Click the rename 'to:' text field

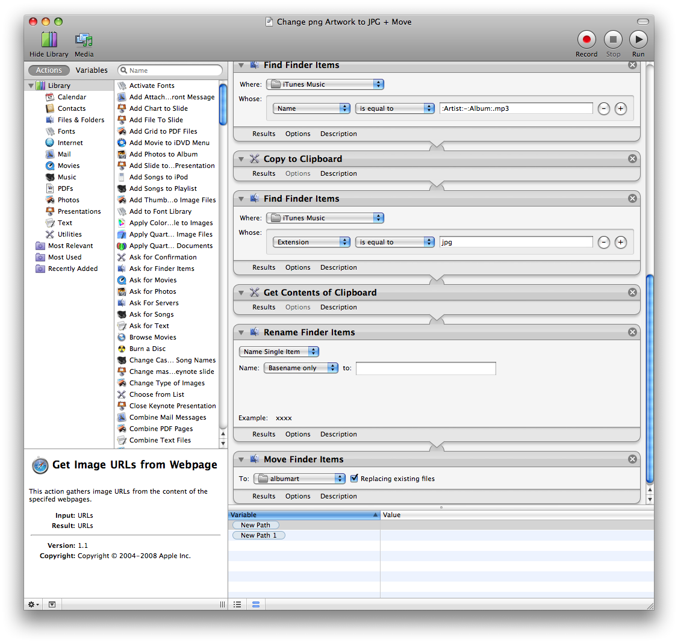(x=426, y=368)
